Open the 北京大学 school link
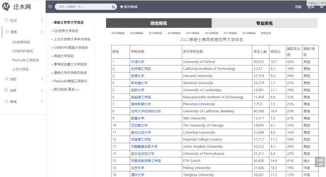Viewport: 326px width, 177px height. [x=137, y=168]
